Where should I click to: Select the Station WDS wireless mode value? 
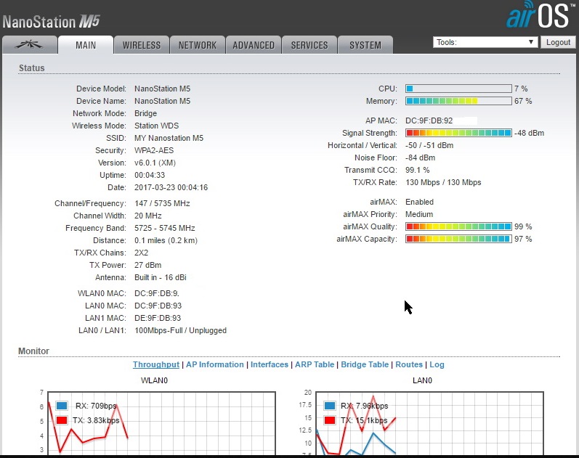click(x=157, y=126)
